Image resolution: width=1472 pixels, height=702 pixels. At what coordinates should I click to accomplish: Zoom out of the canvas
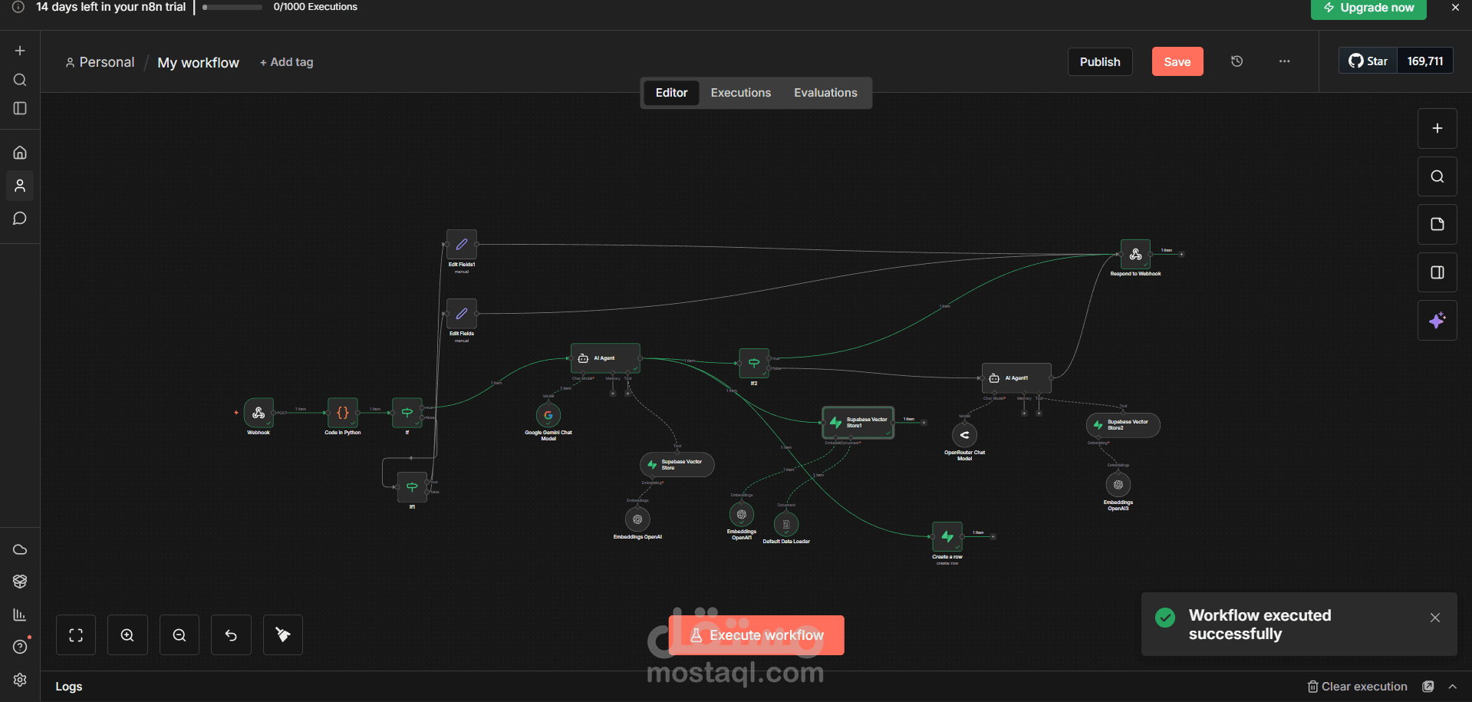(179, 635)
